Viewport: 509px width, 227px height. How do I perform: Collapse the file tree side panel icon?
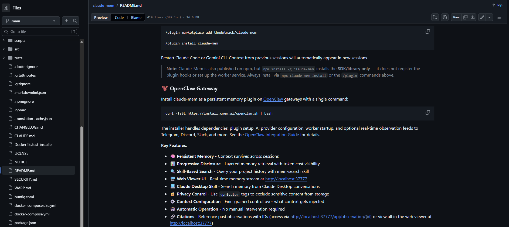(x=6, y=8)
